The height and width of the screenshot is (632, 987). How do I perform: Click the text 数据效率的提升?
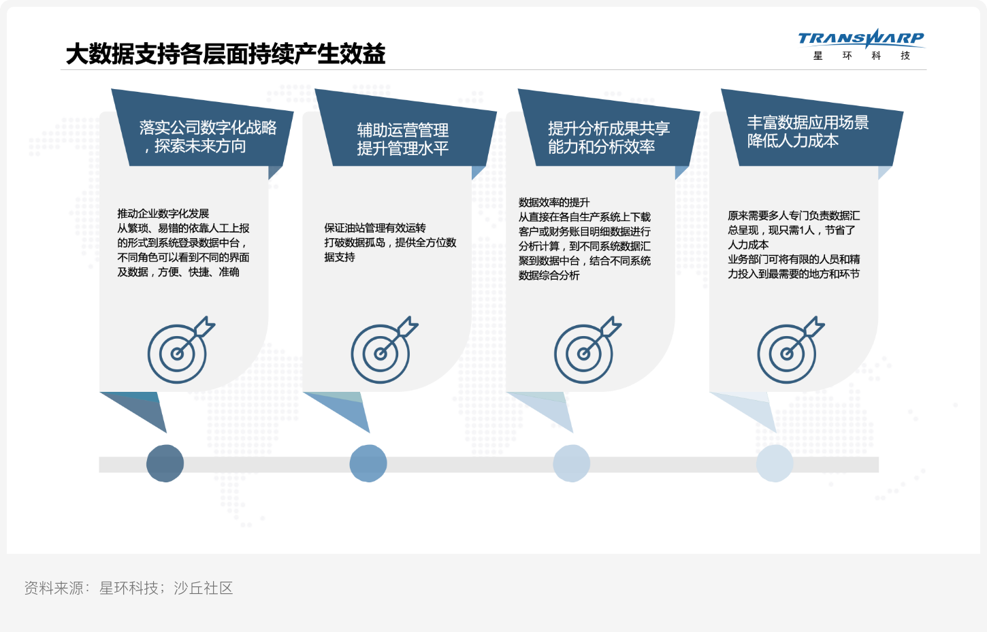(554, 202)
